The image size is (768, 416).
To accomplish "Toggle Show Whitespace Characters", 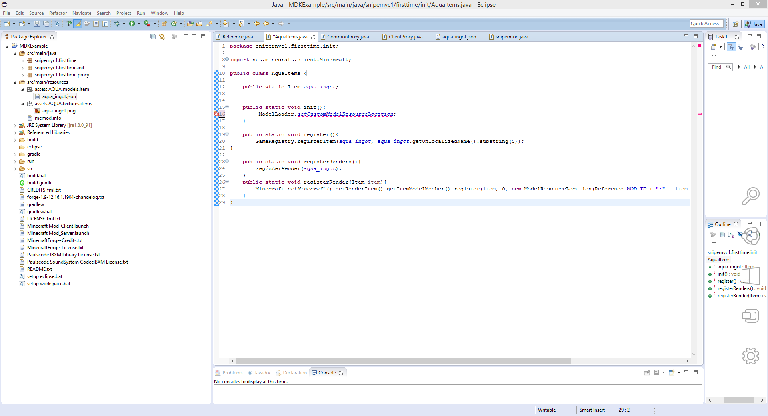I will pos(105,24).
